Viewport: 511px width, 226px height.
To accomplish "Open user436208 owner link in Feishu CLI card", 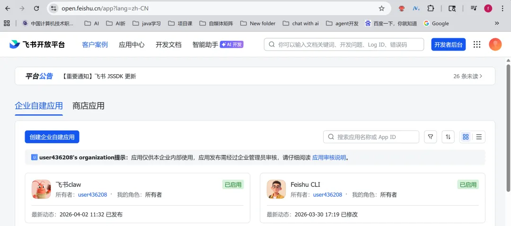I will (x=327, y=195).
